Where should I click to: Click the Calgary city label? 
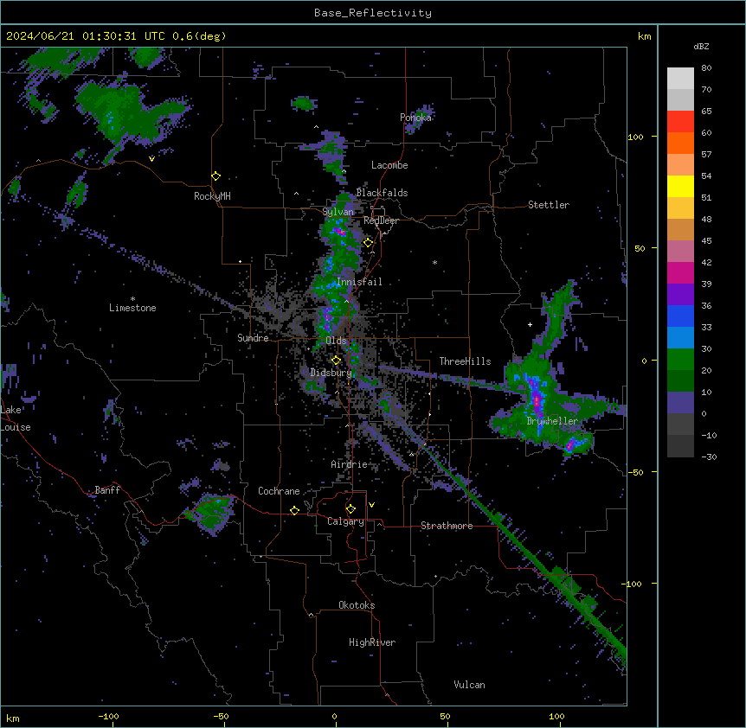pos(346,521)
